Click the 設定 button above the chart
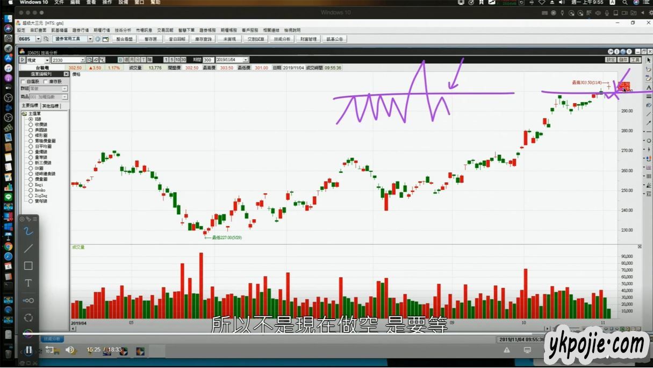Viewport: 653px width, 368px height. pos(611,60)
